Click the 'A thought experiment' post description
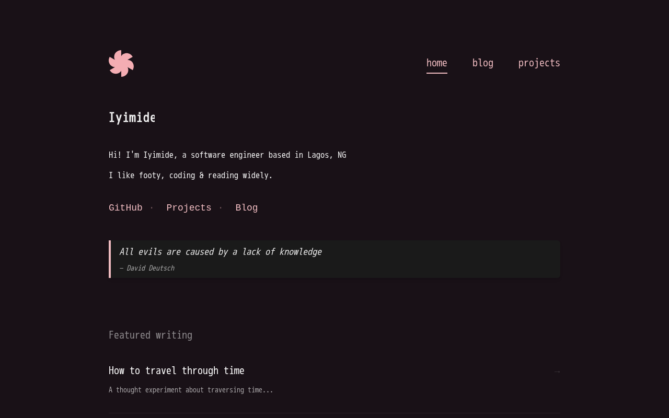Screen dimensions: 669x418 pyautogui.click(x=191, y=390)
